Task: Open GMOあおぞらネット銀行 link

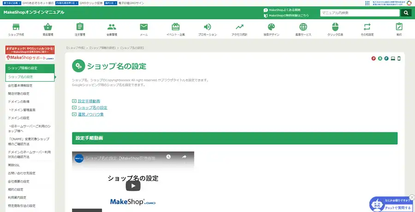Action: 38,3
